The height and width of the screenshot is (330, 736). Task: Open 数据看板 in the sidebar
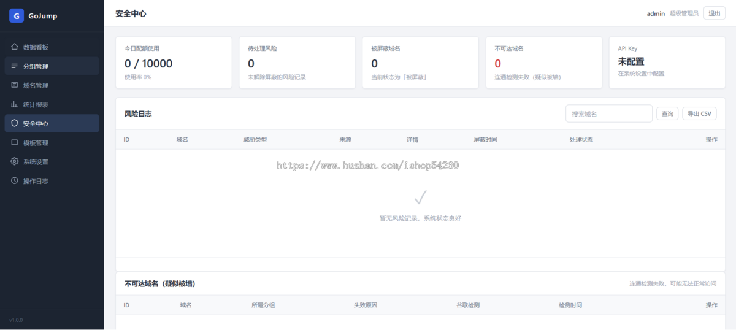pos(52,47)
